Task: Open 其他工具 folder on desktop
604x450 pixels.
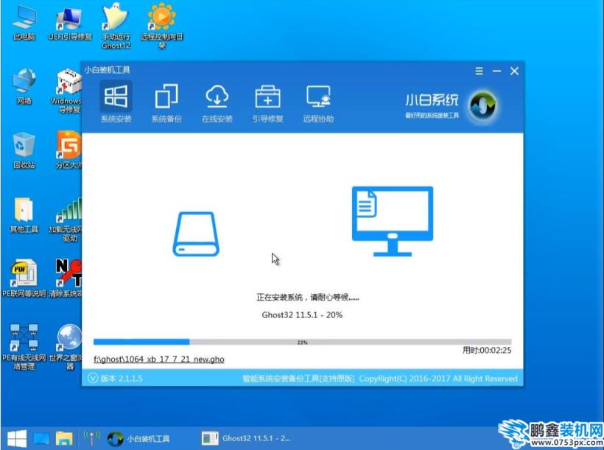Action: (x=24, y=215)
